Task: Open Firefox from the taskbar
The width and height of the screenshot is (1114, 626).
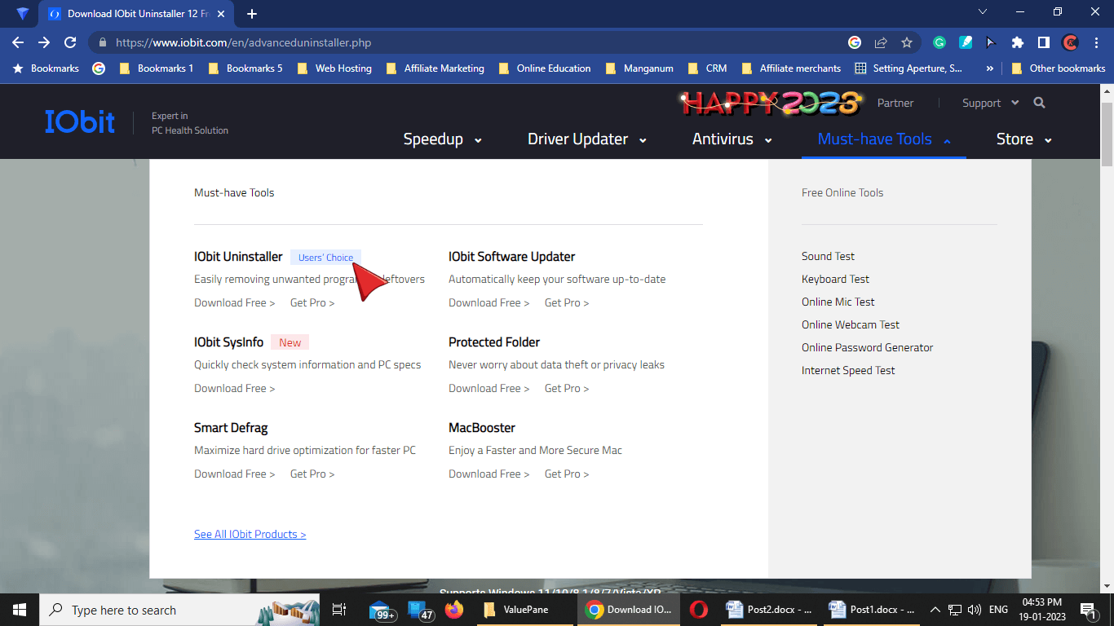Action: 453,610
